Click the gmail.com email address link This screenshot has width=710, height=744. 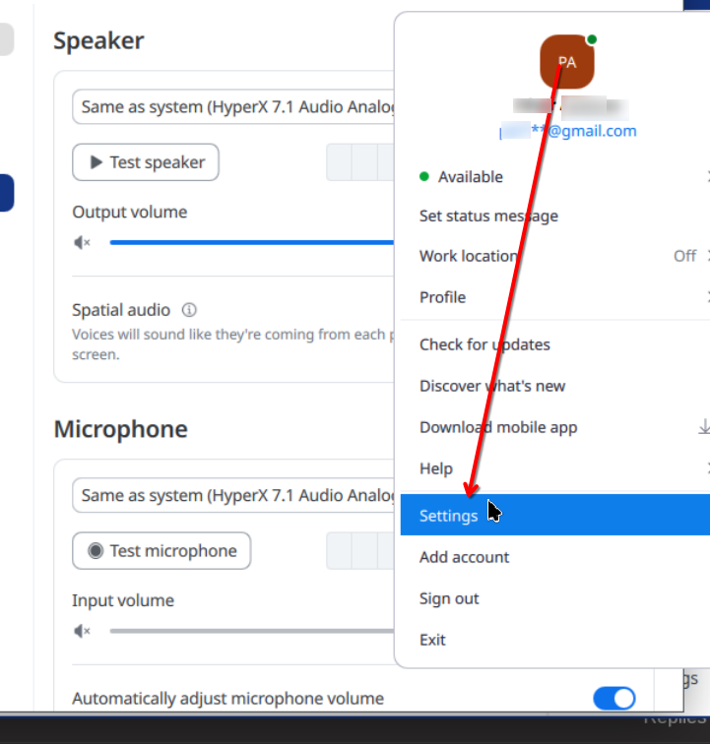(568, 131)
